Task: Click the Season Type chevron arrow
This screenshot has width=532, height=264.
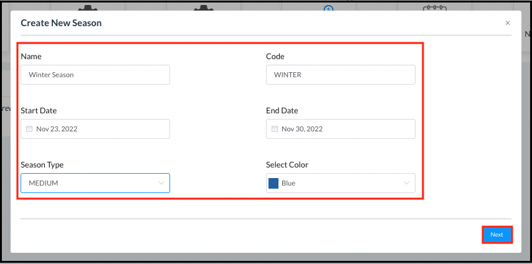Action: pos(161,183)
